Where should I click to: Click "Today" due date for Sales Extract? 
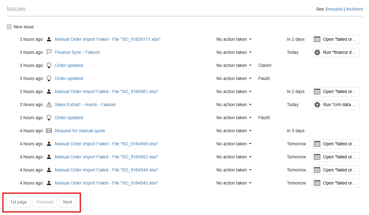[x=292, y=105]
